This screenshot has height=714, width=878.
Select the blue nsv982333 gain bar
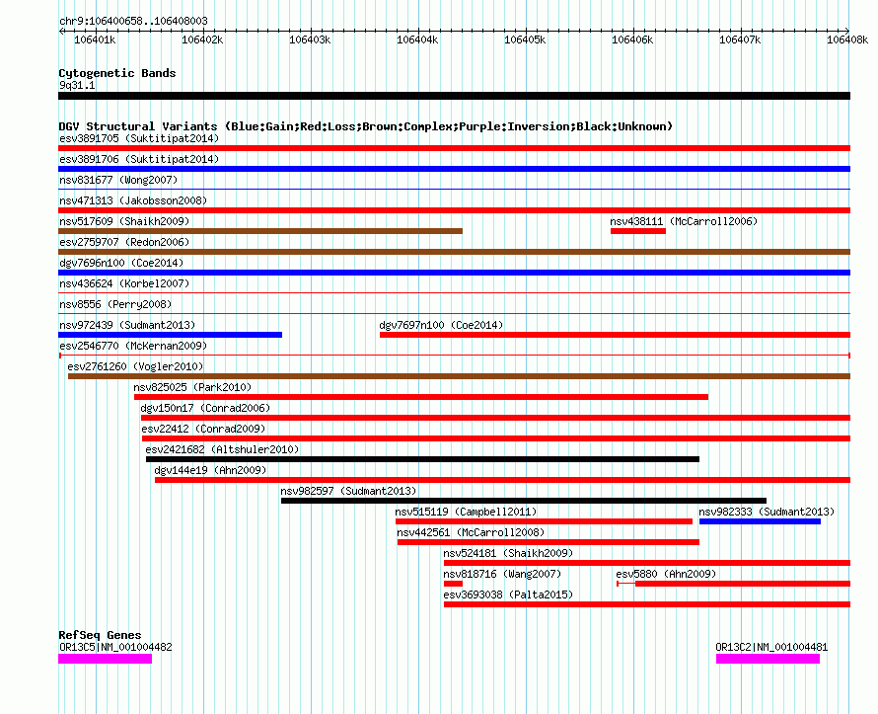tap(760, 521)
